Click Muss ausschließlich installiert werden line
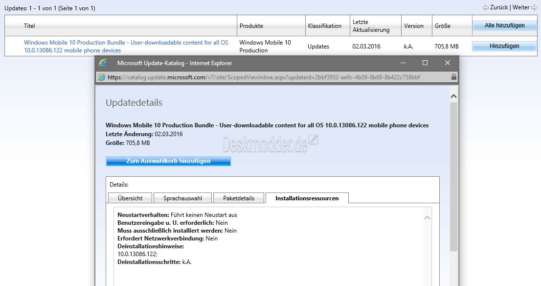 (177, 230)
